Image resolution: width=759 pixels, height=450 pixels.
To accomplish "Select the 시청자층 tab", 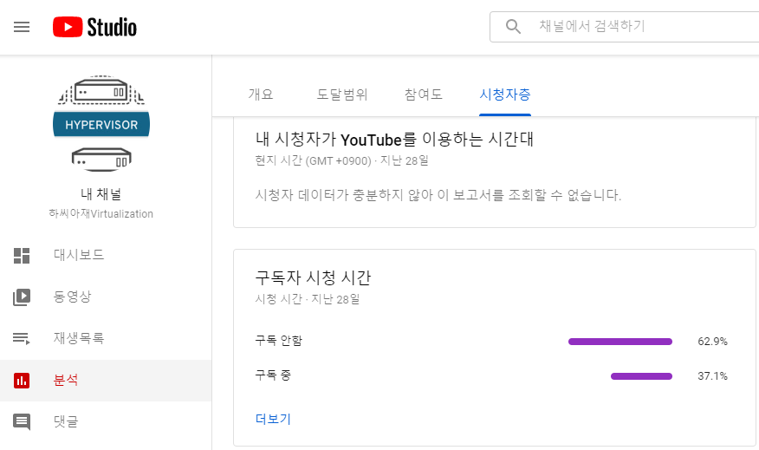I will point(505,94).
